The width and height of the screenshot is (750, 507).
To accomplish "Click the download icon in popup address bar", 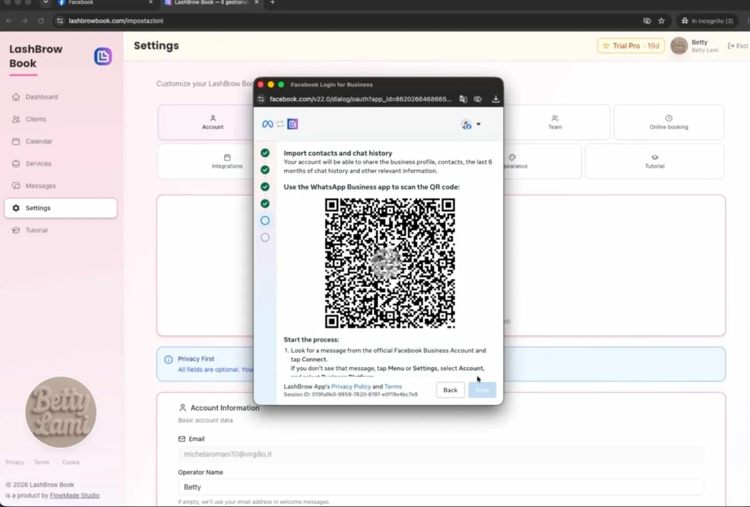I will pyautogui.click(x=496, y=99).
